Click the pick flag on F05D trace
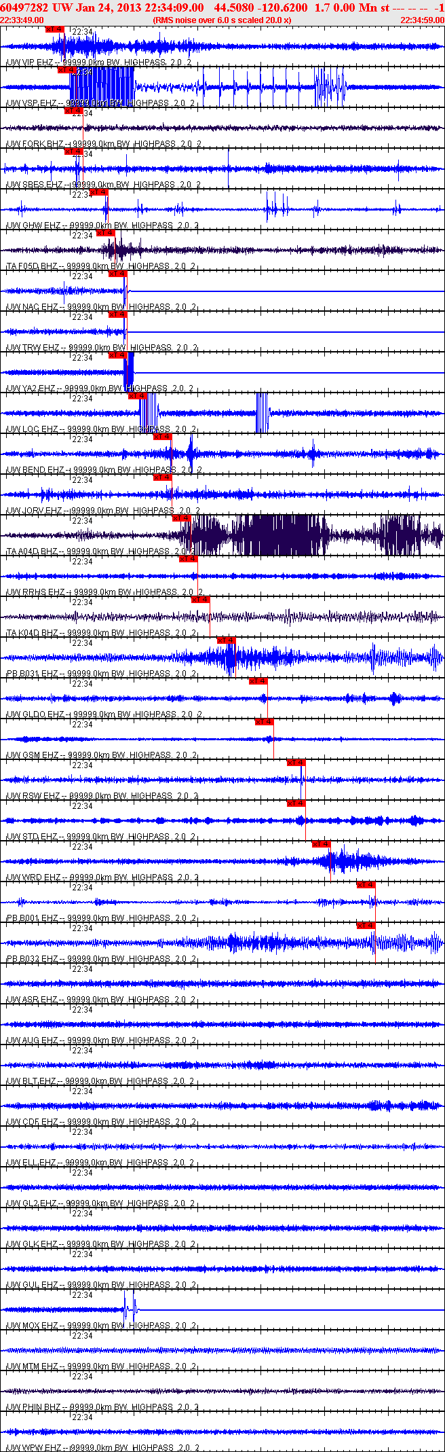445x1452 pixels. [x=106, y=233]
